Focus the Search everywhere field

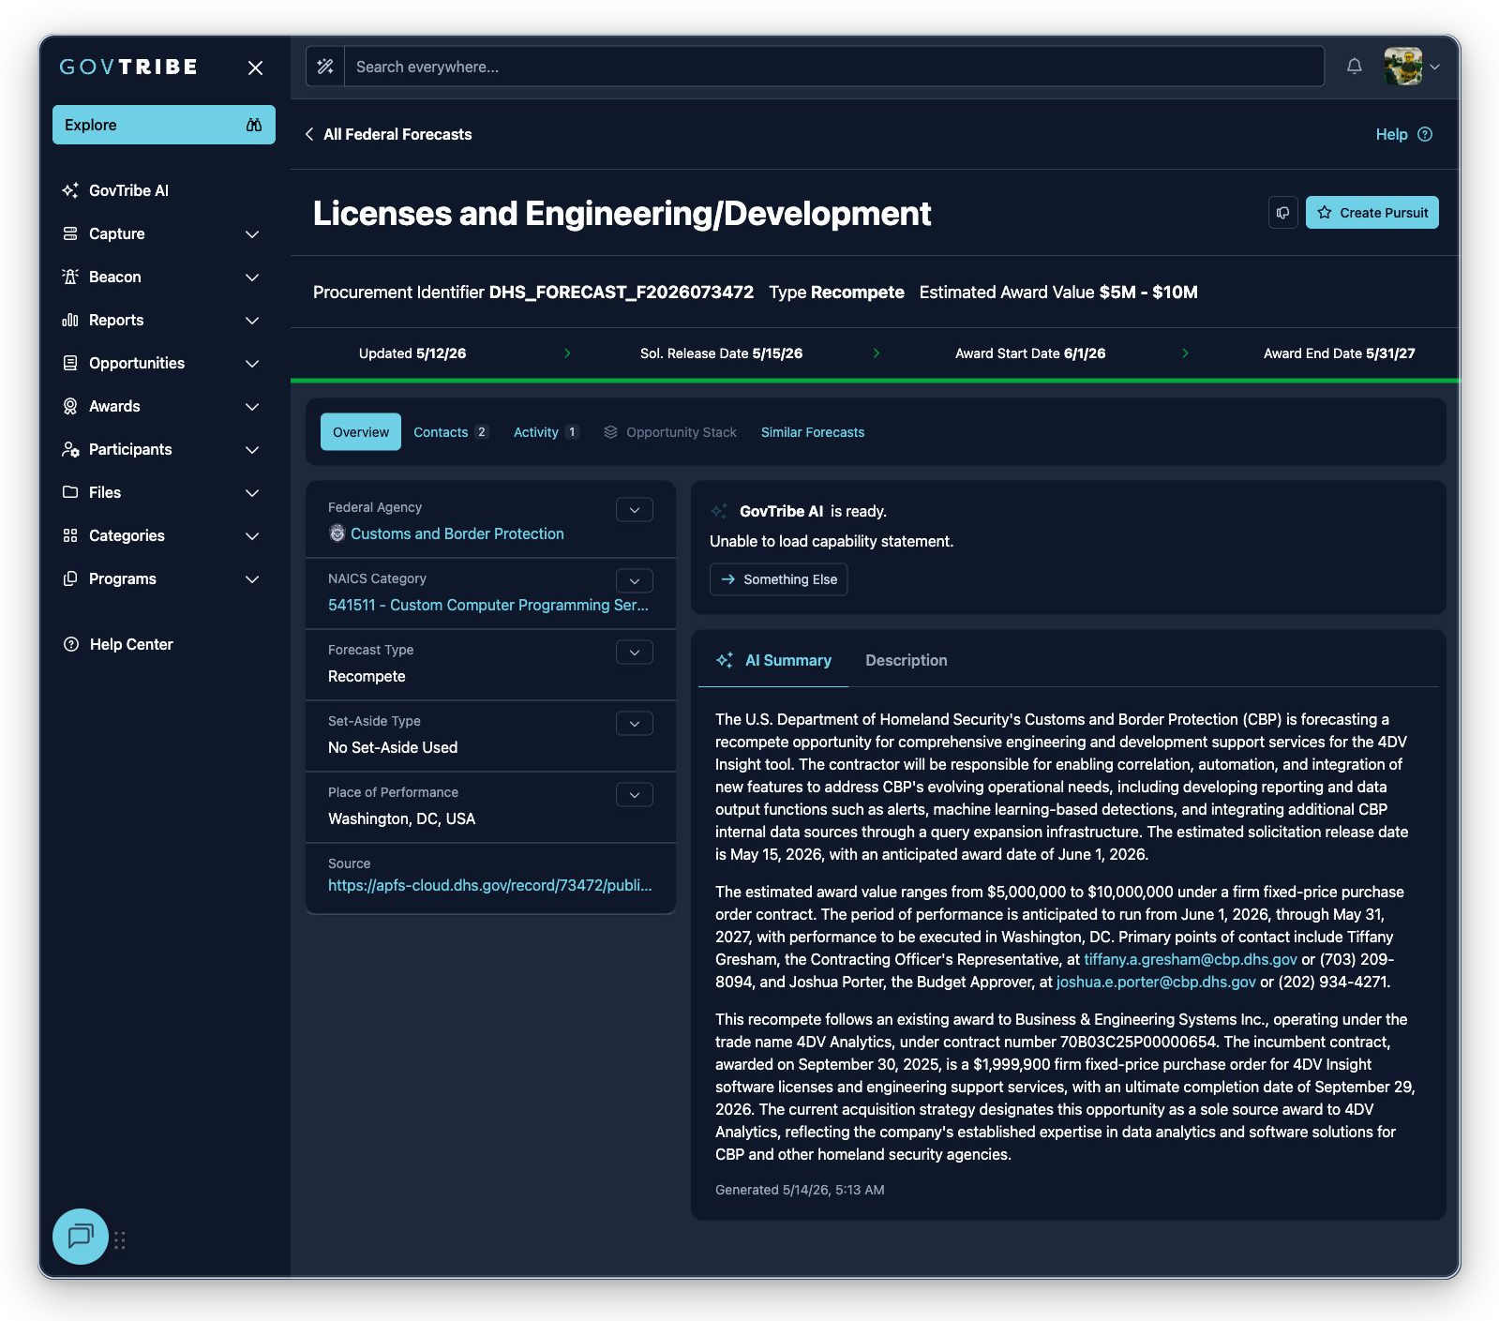point(834,67)
